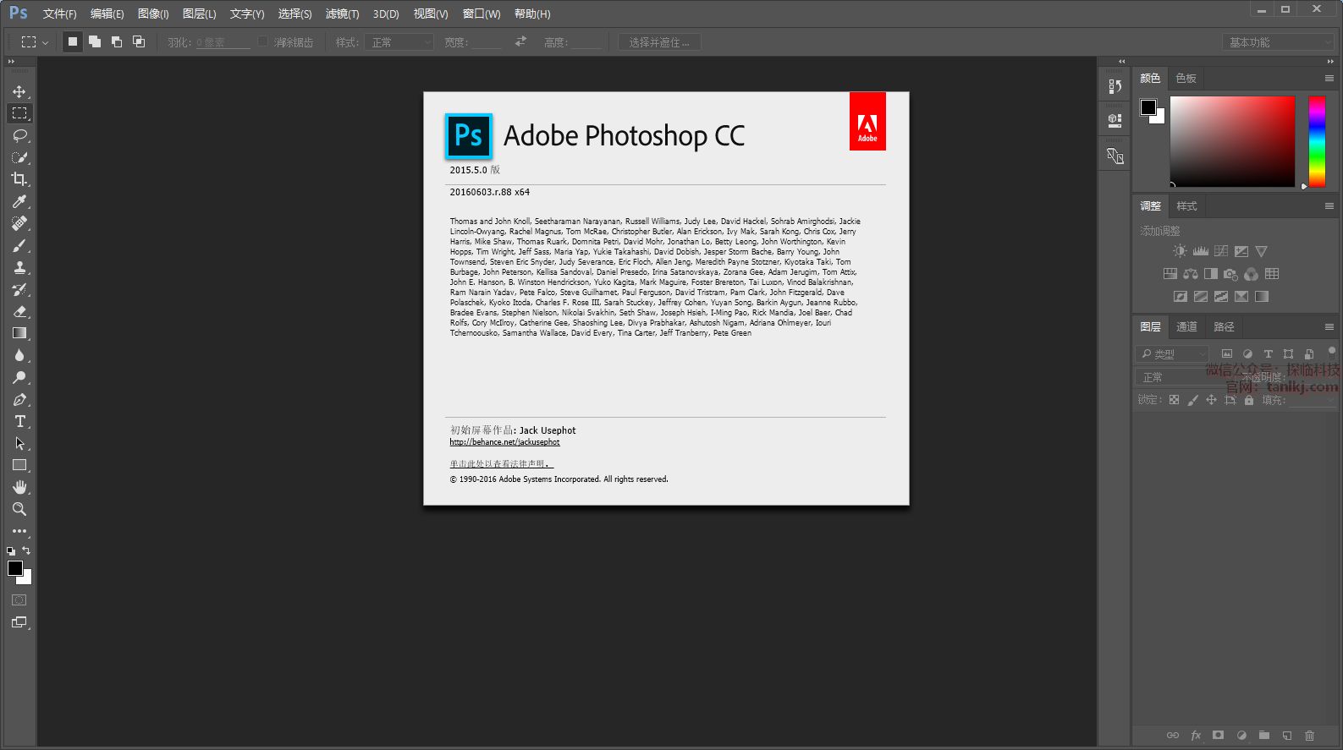This screenshot has height=750, width=1343.
Task: Select the Move tool
Action: 19,91
